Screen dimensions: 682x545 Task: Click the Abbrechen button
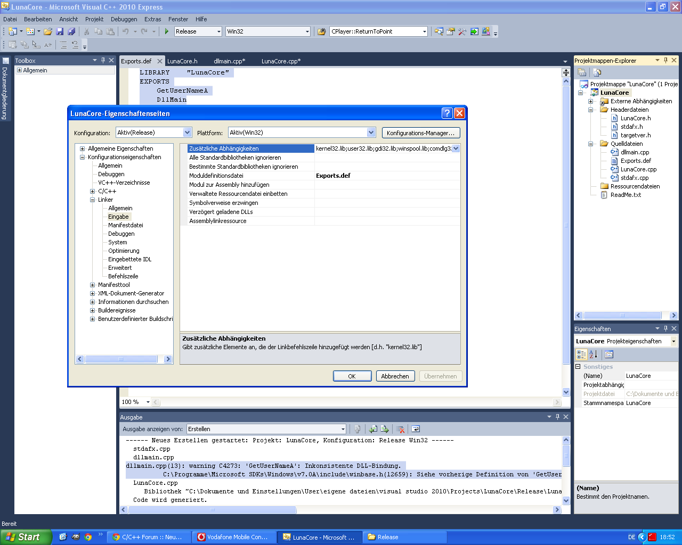pos(395,376)
